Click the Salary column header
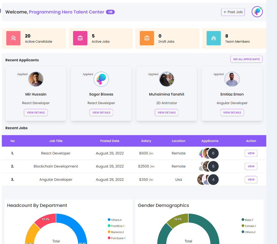277x244 pixels. tap(146, 141)
